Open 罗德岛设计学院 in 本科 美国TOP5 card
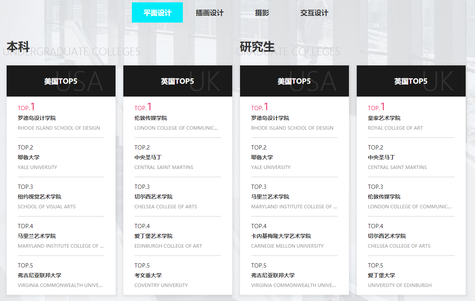Image resolution: width=475 pixels, height=301 pixels. click(37, 118)
